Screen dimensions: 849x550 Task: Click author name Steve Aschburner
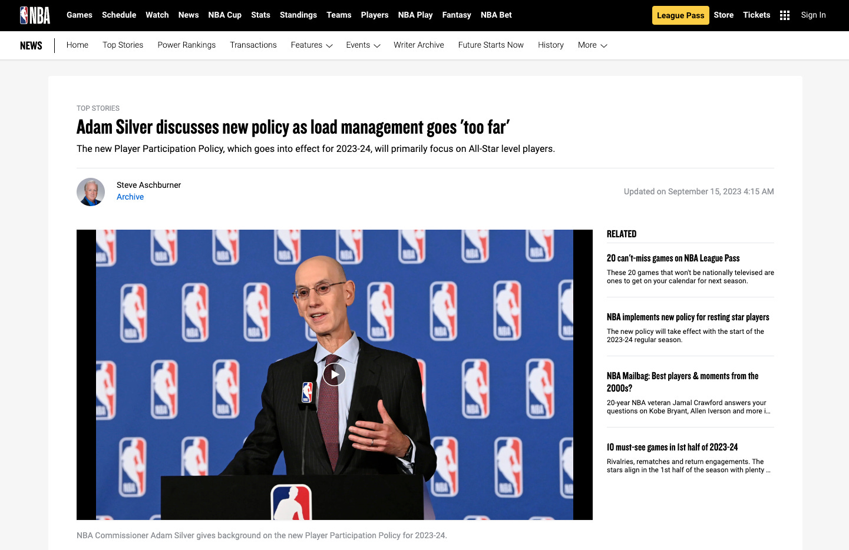coord(148,185)
